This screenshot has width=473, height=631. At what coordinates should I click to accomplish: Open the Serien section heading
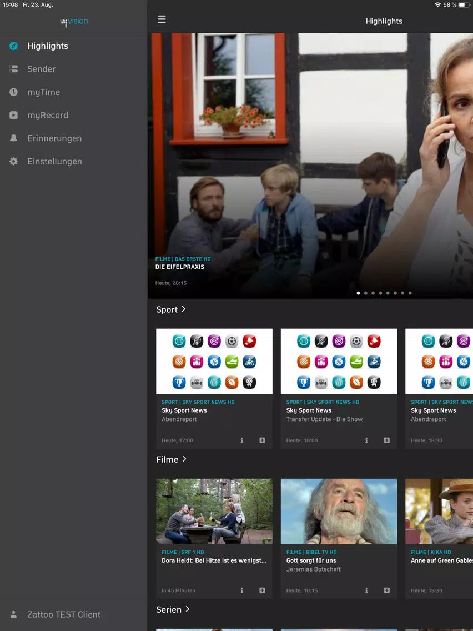click(169, 610)
